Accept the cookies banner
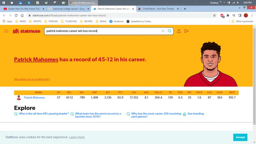 tap(240, 137)
